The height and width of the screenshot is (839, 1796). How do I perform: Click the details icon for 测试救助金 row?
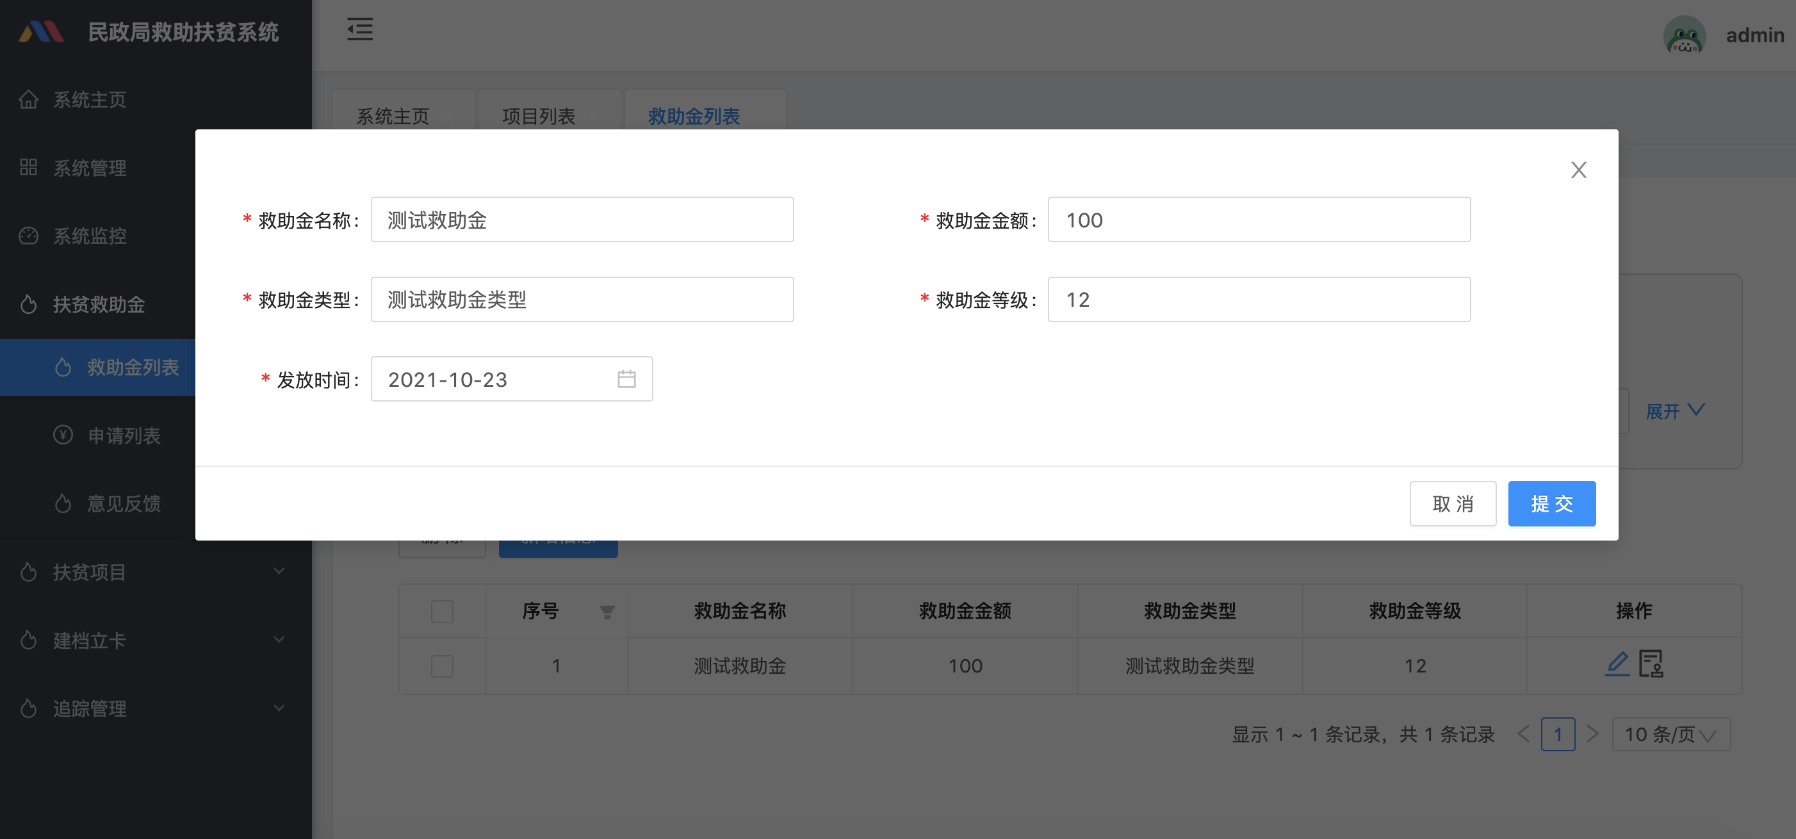(1651, 664)
